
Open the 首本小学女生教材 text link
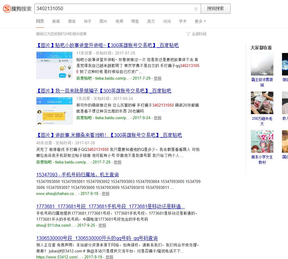262,160
